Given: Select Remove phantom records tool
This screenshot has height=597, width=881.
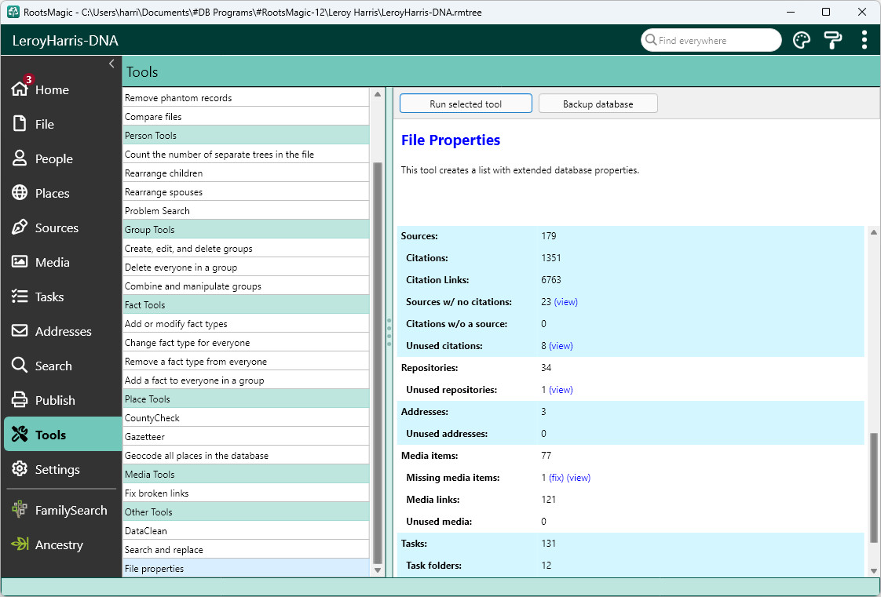Looking at the screenshot, I should point(246,97).
